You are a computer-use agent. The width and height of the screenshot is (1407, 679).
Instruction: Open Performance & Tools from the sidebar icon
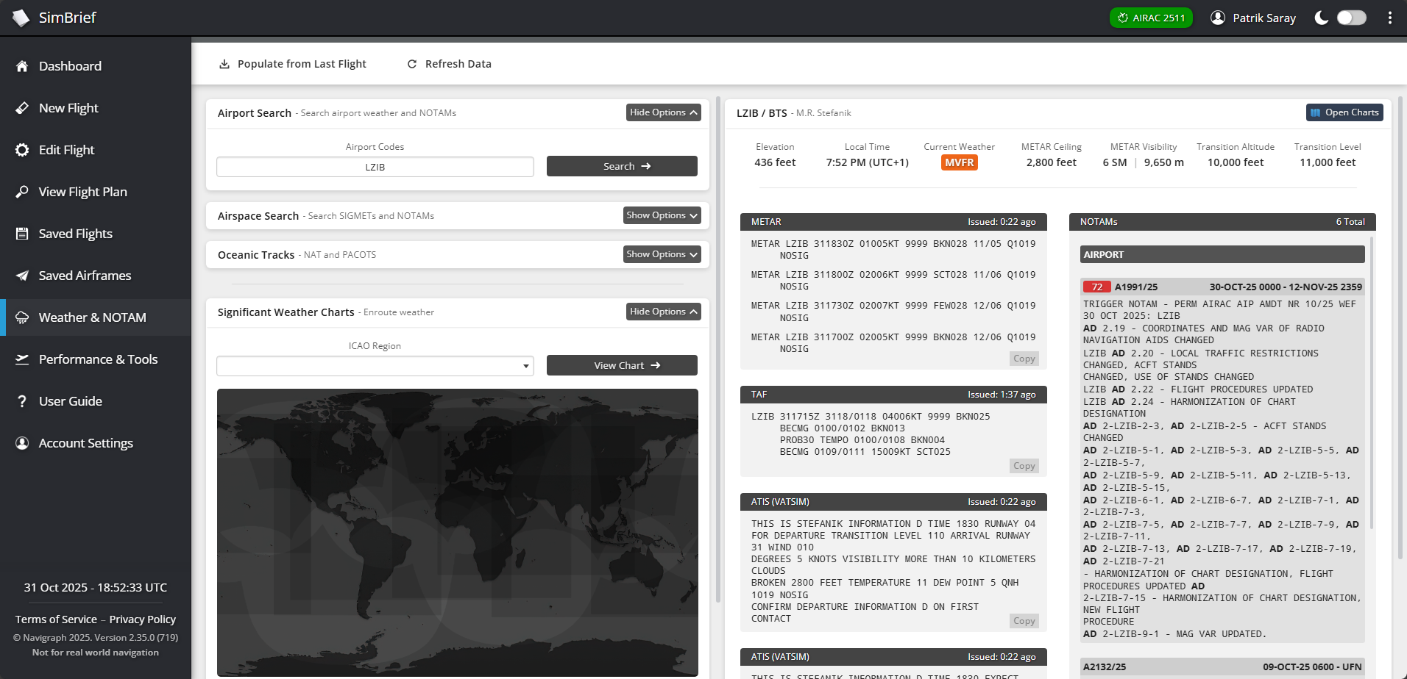(23, 359)
